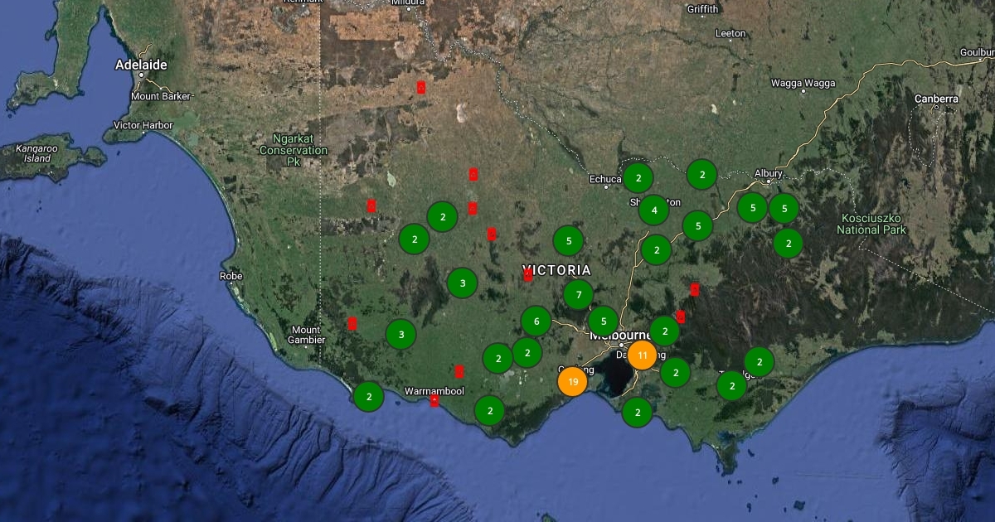
Task: Click the northernmost red marker below Mildura
Action: pos(420,88)
